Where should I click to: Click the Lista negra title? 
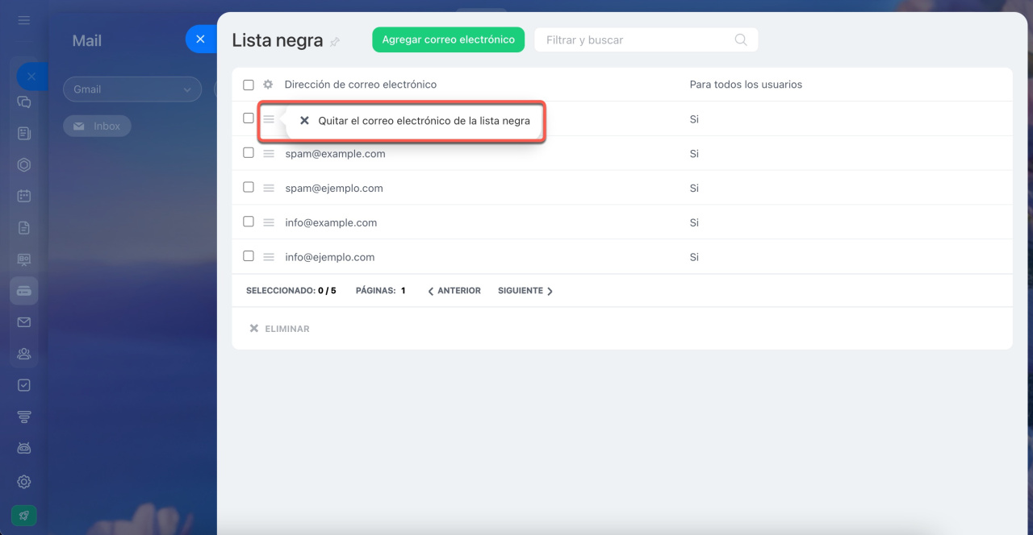[278, 40]
